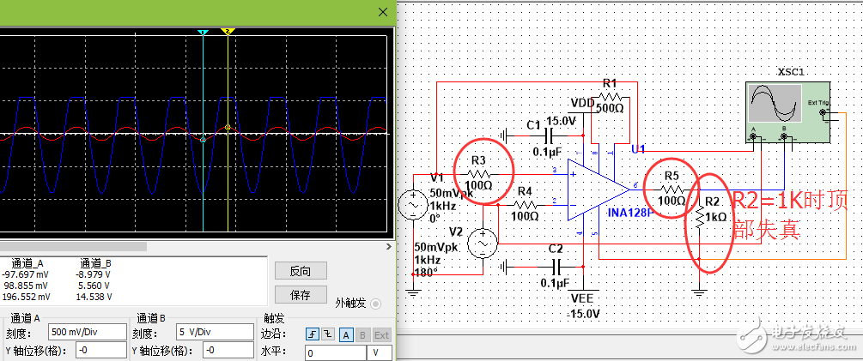Click the 反向 (Reverse) button
The height and width of the screenshot is (361, 863).
tap(300, 271)
